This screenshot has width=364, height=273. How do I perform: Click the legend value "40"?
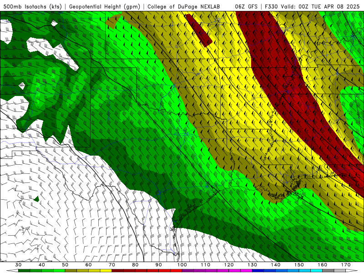pyautogui.click(x=41, y=265)
